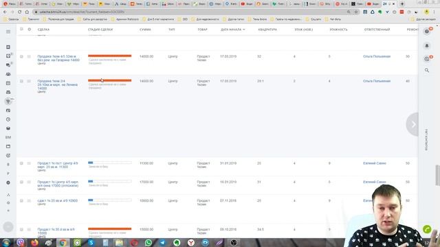Open the notifications bell in the right panel
The image size is (440, 247).
pos(427,46)
